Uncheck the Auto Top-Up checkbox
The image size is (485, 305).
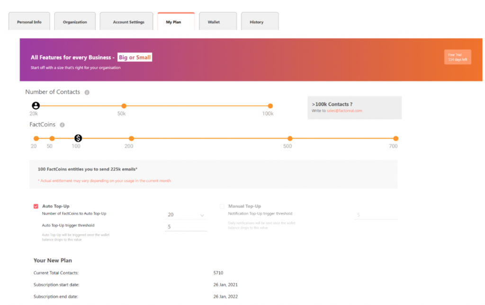pos(36,206)
